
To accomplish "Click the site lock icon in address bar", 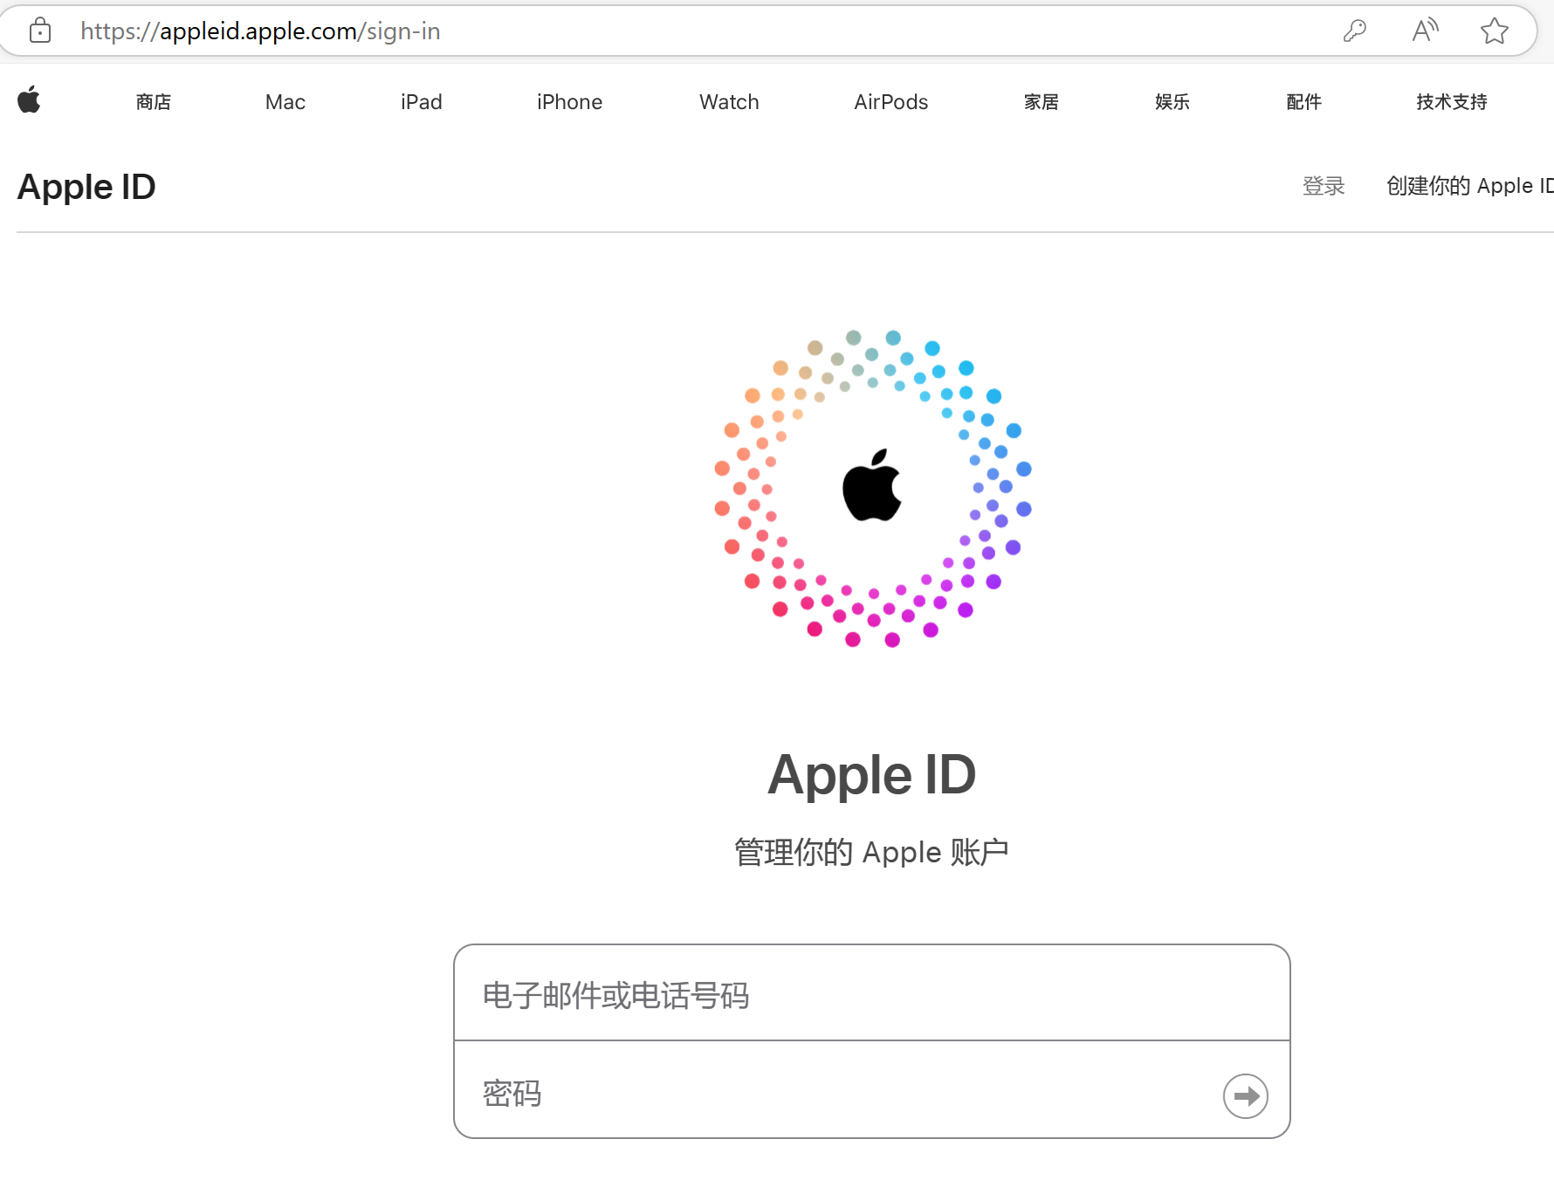I will [x=40, y=31].
